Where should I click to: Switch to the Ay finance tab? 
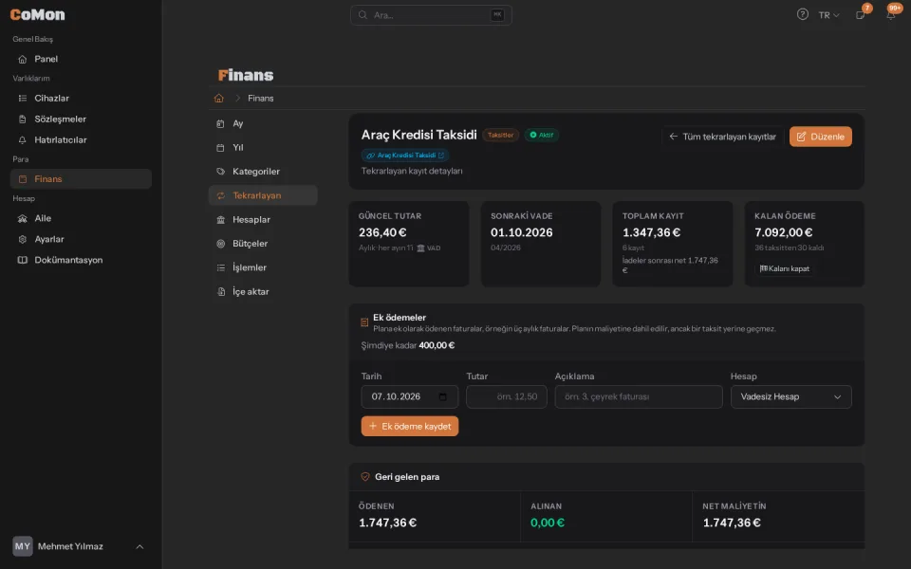263,123
